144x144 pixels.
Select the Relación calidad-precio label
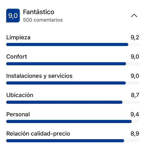point(38,133)
